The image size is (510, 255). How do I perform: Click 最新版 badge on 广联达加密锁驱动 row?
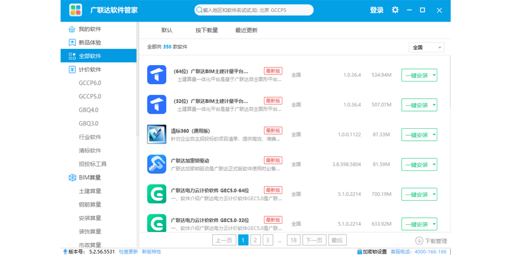[273, 161]
